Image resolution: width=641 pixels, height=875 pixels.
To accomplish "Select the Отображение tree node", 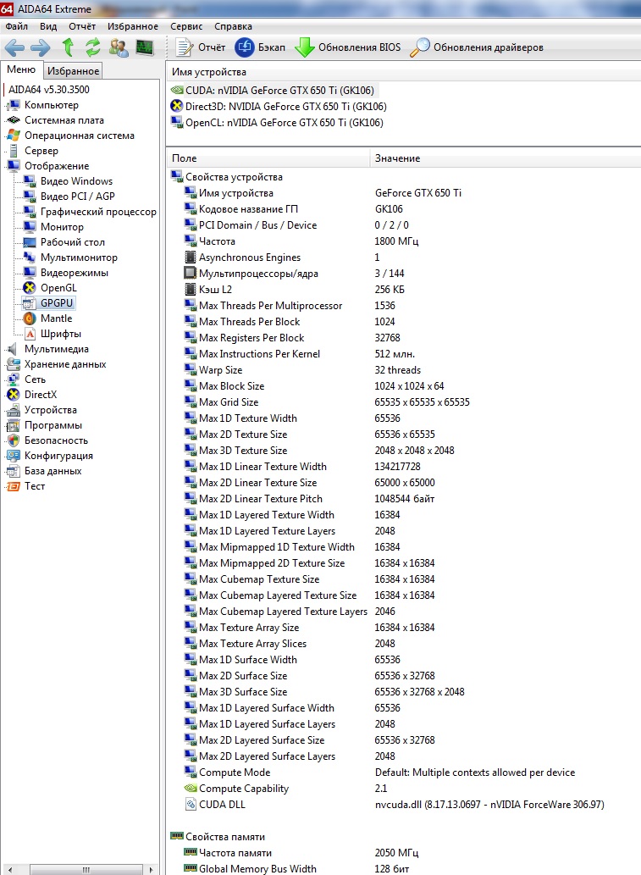I will coord(57,166).
